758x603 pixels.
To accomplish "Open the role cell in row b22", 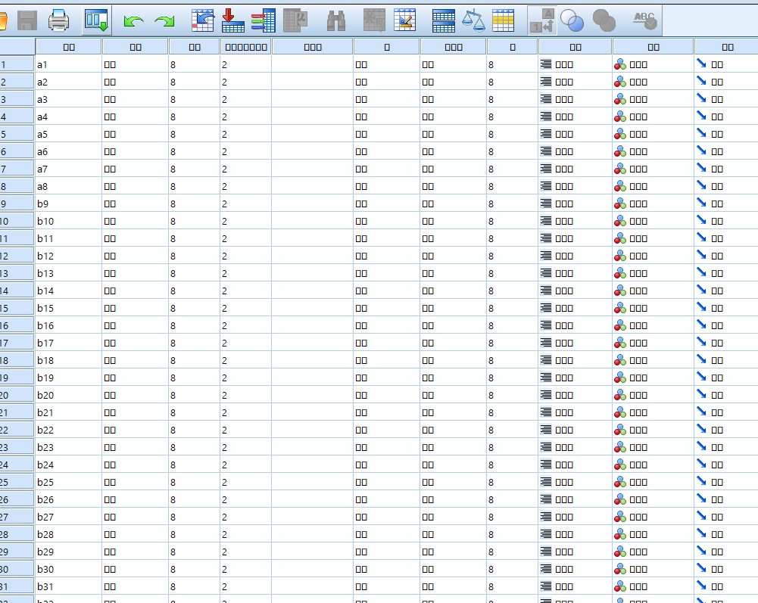I will 726,430.
